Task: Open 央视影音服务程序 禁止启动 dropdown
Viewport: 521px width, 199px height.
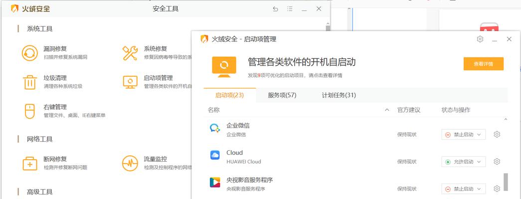Action: pyautogui.click(x=464, y=189)
